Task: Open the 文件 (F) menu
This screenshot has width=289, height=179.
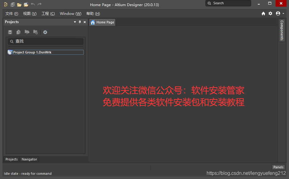Action: 12,14
